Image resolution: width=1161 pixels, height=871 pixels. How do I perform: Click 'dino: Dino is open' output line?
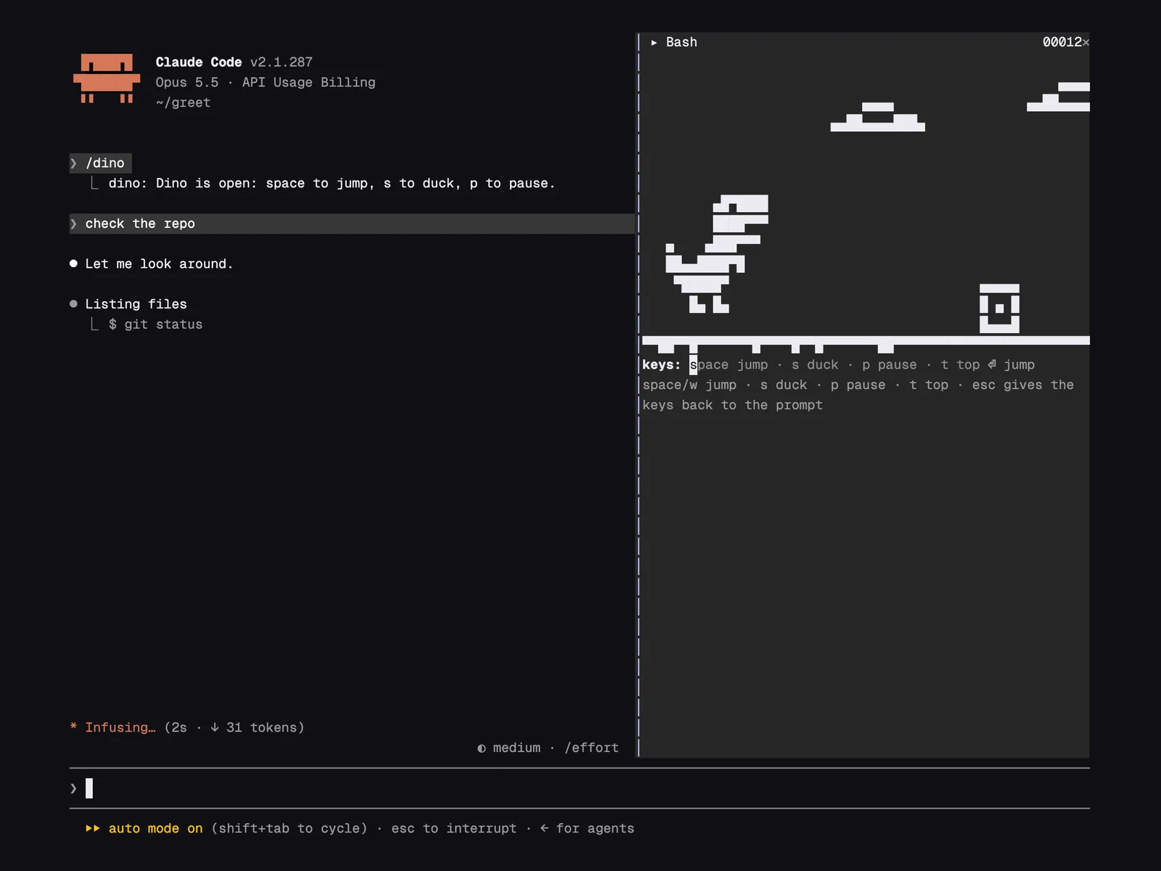pyautogui.click(x=332, y=183)
